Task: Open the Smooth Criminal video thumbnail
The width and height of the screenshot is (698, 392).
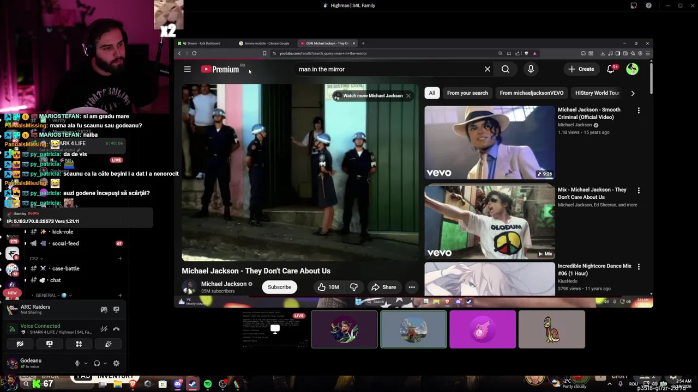Action: (x=489, y=142)
